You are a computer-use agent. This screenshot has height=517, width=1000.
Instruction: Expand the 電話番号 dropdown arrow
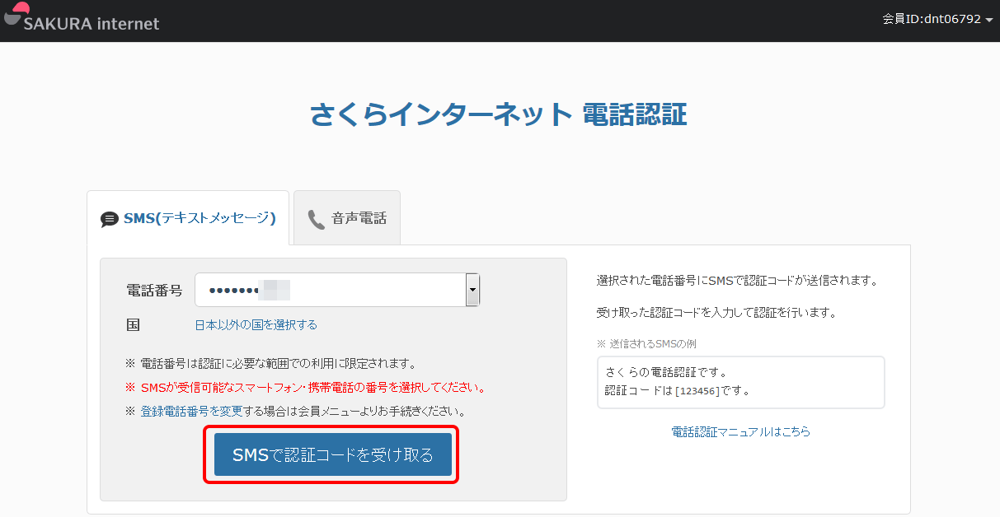[x=472, y=290]
